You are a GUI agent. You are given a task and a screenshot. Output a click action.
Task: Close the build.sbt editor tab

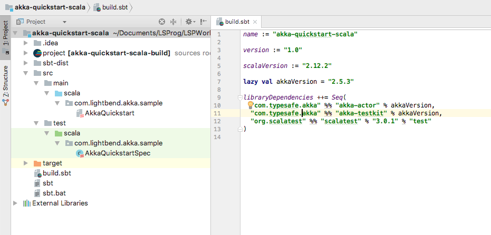pyautogui.click(x=255, y=22)
